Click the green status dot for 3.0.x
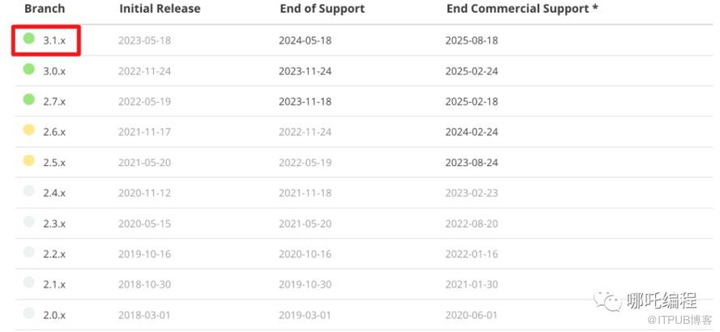Screen dimensions: 720x332 coord(29,70)
